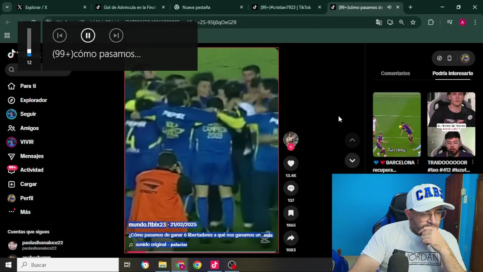Open the TRAIDOOOOOOR recommended video thumbnail

[451, 124]
